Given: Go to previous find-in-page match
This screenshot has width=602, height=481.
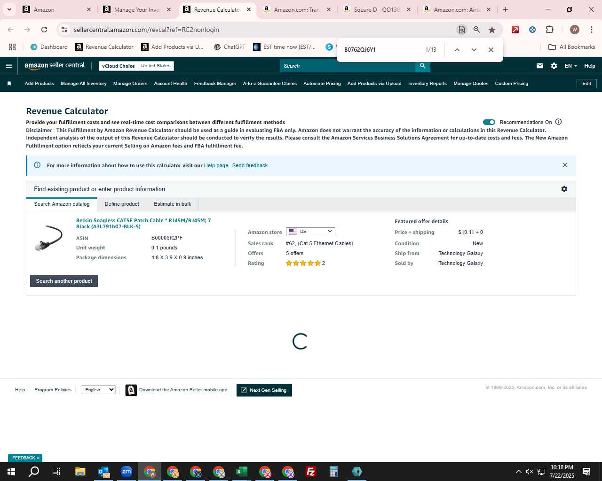Looking at the screenshot, I should [457, 50].
